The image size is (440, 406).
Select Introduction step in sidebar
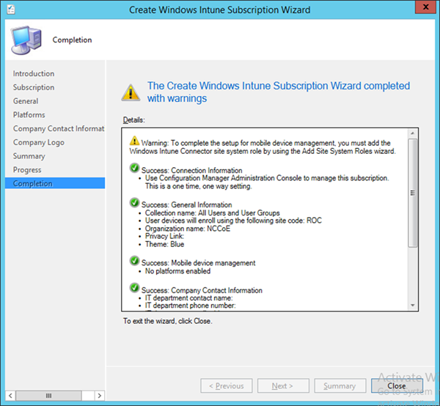(x=34, y=73)
